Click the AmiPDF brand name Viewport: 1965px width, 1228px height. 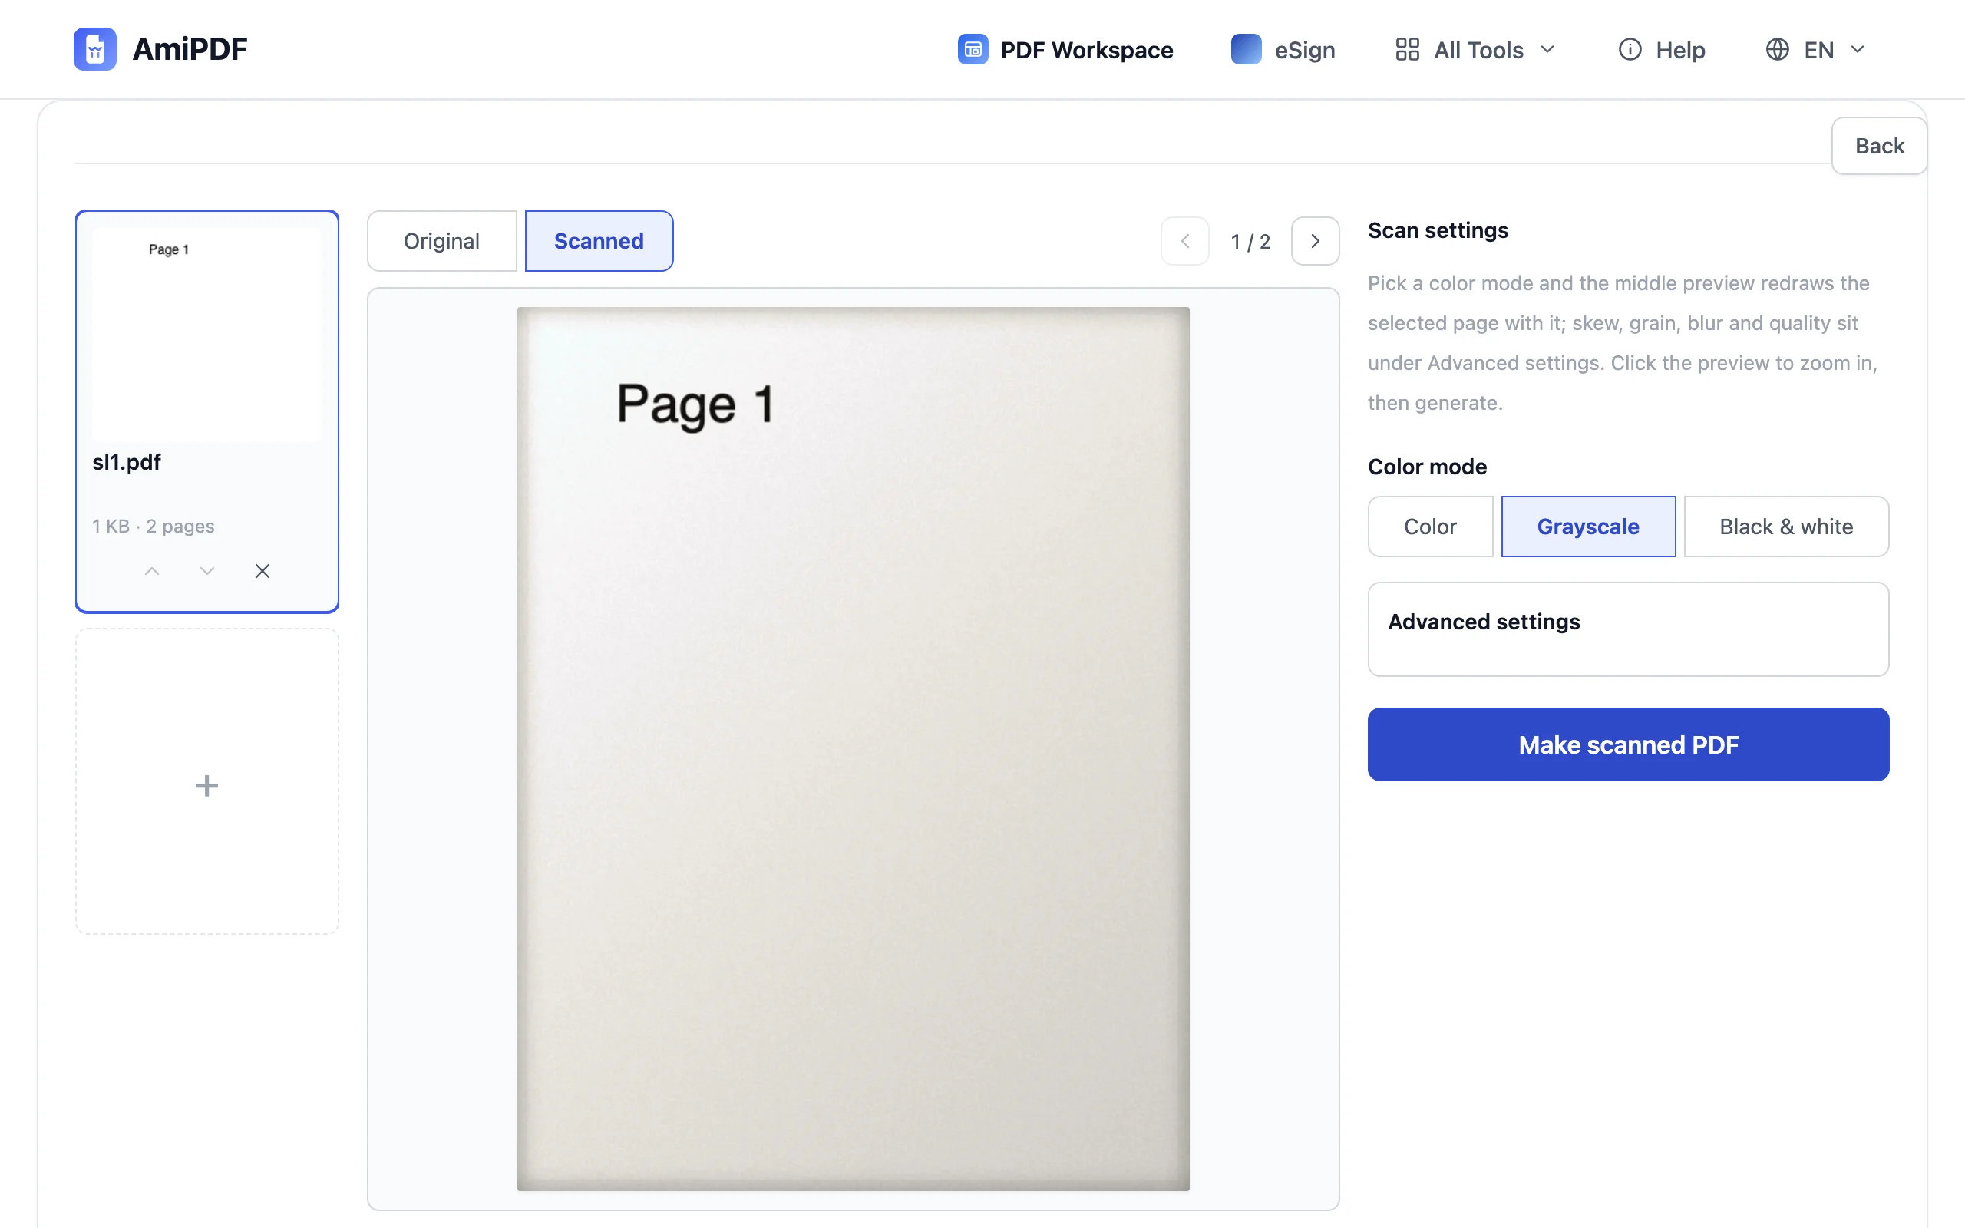point(189,50)
